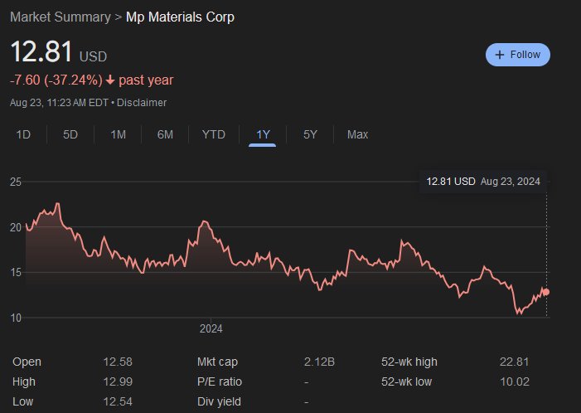
Task: Click the High value 12.99
Action: (118, 381)
